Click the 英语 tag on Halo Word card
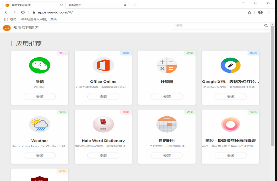The image size is (277, 181). pyautogui.click(x=126, y=112)
